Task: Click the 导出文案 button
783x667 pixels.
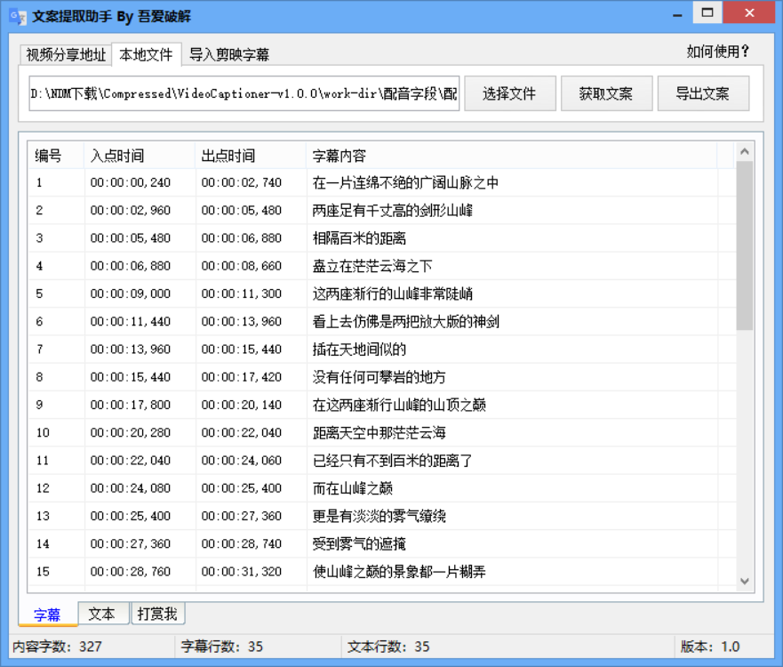Action: coord(705,92)
